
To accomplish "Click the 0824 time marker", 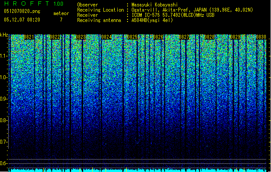I will 106,37.
